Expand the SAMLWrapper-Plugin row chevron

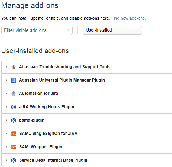[x=6, y=147]
